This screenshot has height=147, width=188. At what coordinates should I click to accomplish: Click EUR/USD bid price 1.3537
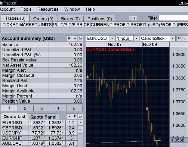click(37, 123)
